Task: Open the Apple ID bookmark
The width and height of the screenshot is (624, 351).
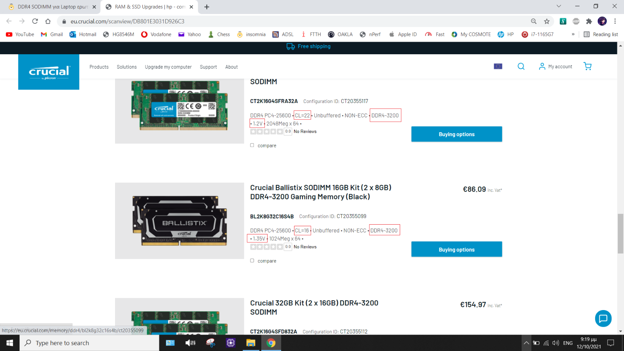Action: click(x=403, y=34)
